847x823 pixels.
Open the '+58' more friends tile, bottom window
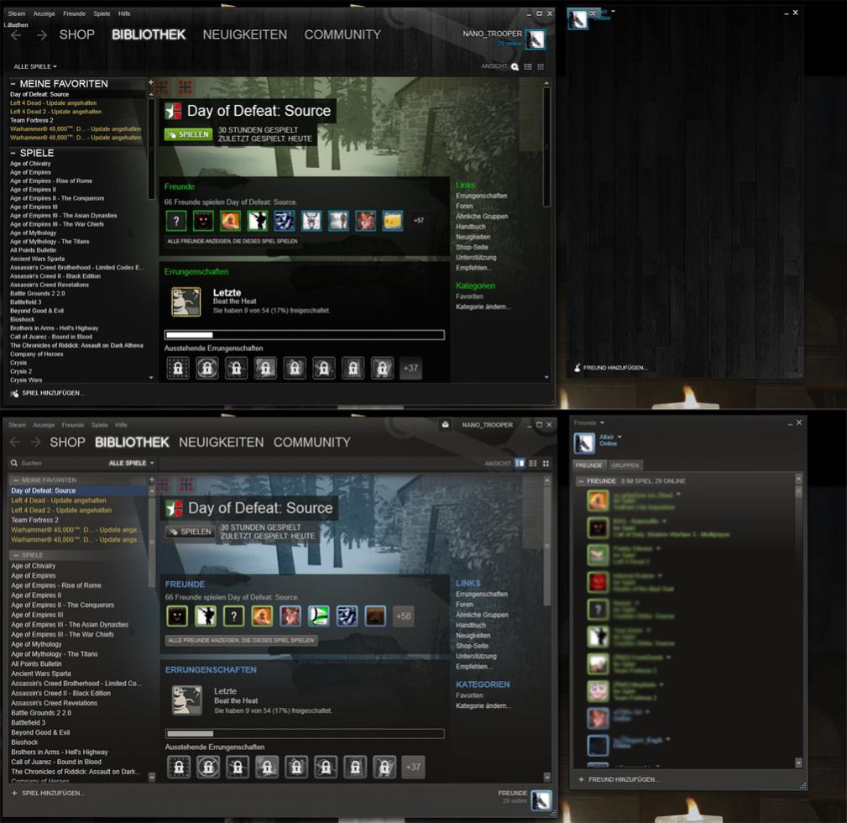404,616
